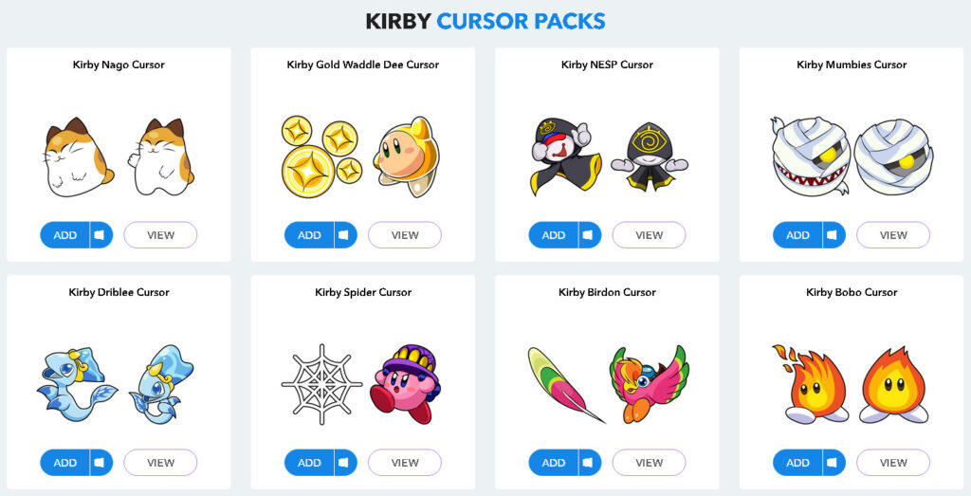Click the Windows icon on Kirby Birdon ADD button
This screenshot has height=496, width=971.
pos(588,463)
